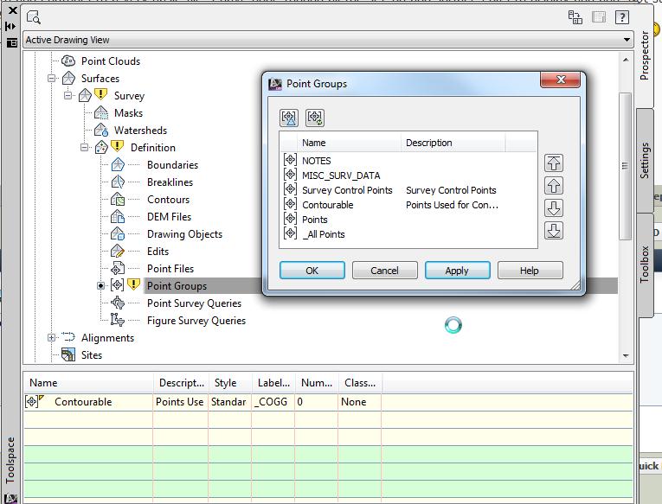
Task: Move selected point group down one position
Action: pyautogui.click(x=554, y=208)
